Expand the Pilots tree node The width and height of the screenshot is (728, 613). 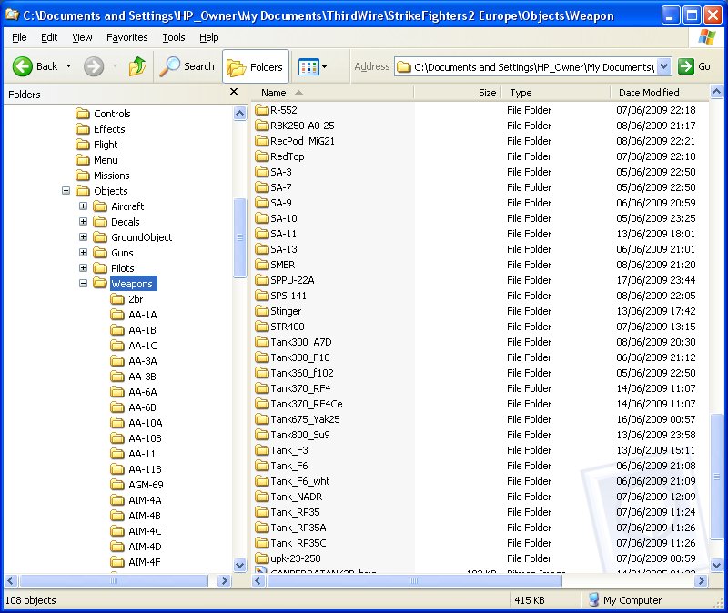83,267
